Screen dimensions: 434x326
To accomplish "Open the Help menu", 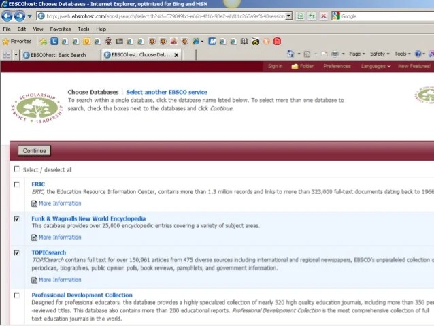I will (101, 29).
